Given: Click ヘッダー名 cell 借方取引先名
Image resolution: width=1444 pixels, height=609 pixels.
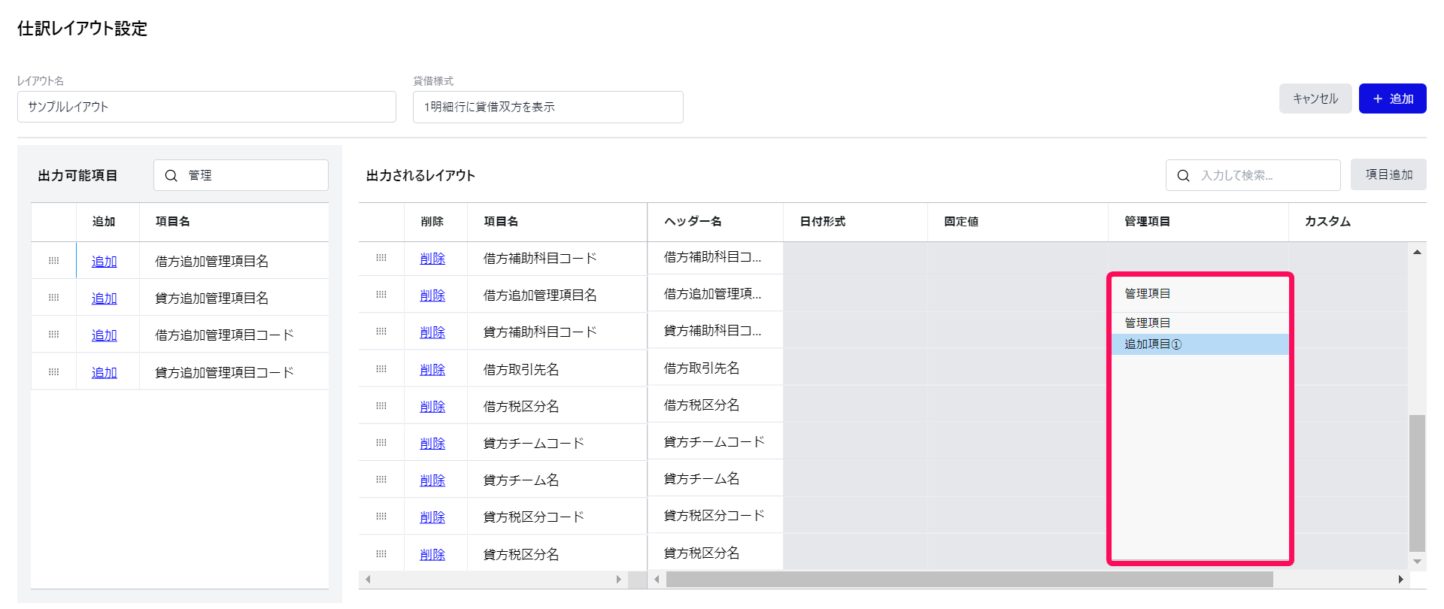Looking at the screenshot, I should 715,368.
